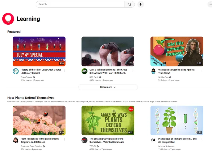The image size is (212, 152).
Task: Open options menu for immune system video
Action: coord(202,139)
